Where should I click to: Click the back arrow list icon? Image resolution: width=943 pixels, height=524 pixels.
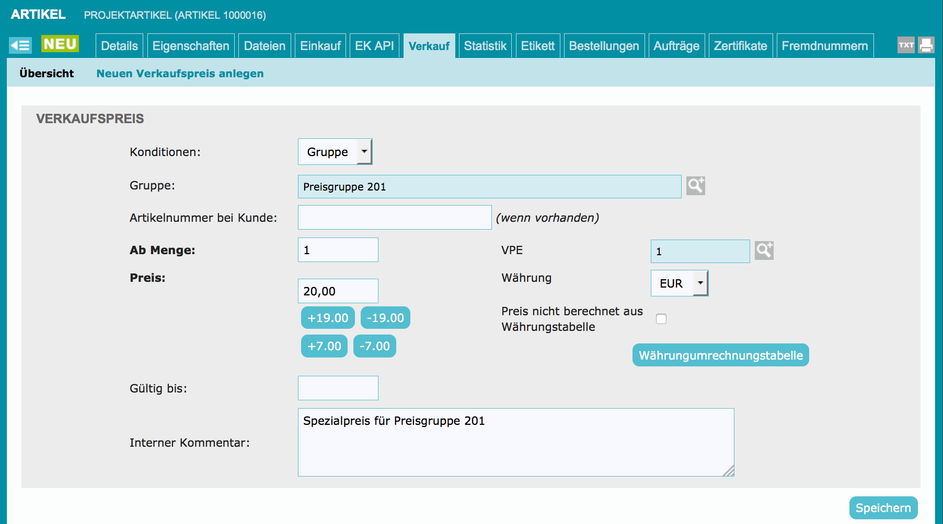tap(20, 45)
